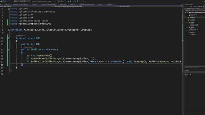The height and width of the screenshot is (115, 205).
Task: Switch to the Default.frag editor tab
Action: [63, 4]
